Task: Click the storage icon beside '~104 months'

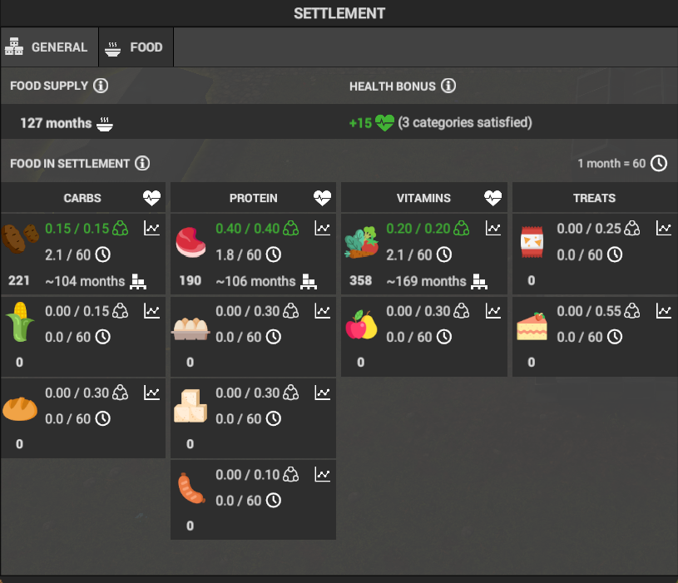Action: point(138,282)
